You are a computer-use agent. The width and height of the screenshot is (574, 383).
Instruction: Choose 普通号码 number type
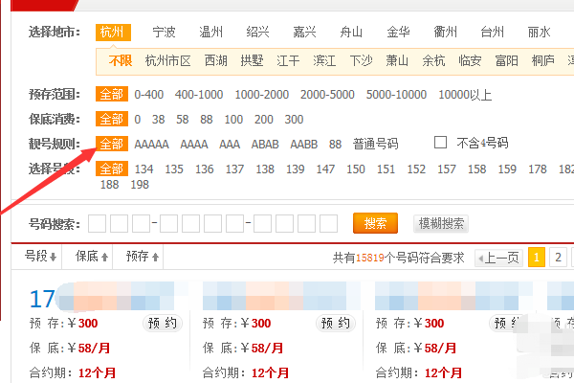(x=376, y=144)
